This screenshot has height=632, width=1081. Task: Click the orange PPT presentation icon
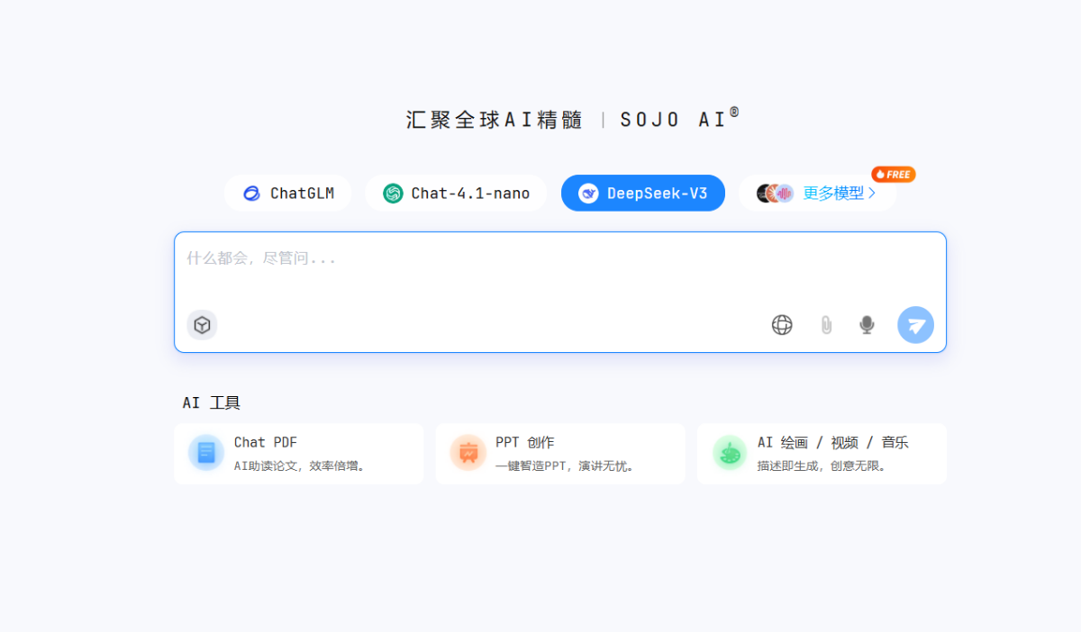click(468, 453)
